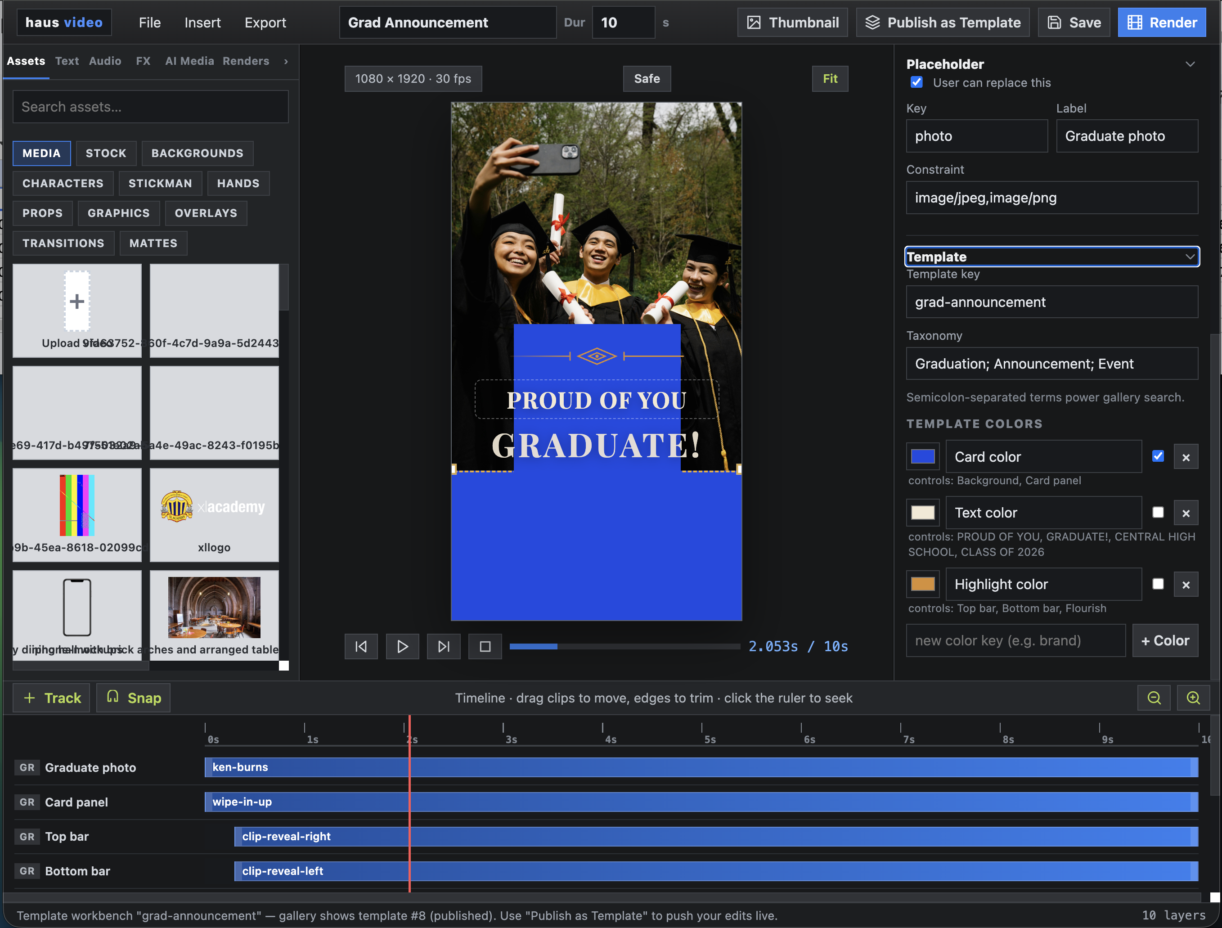Click the Search assets field
The height and width of the screenshot is (928, 1222).
coord(151,107)
